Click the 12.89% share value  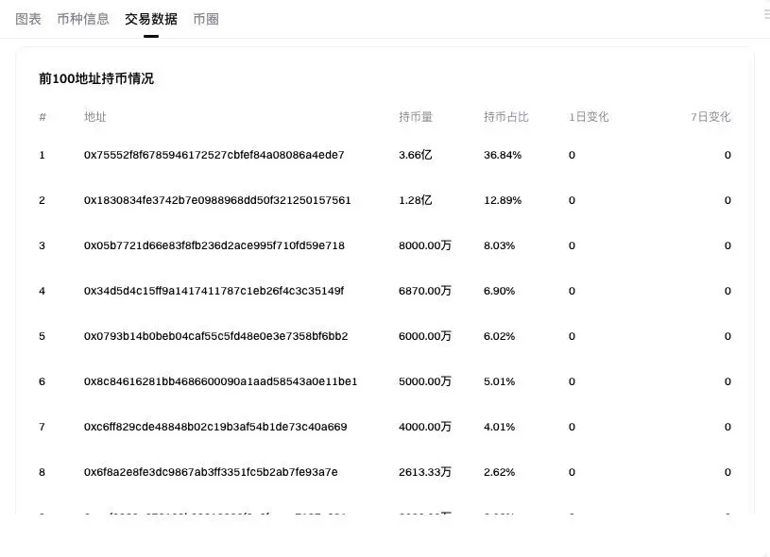click(x=503, y=200)
